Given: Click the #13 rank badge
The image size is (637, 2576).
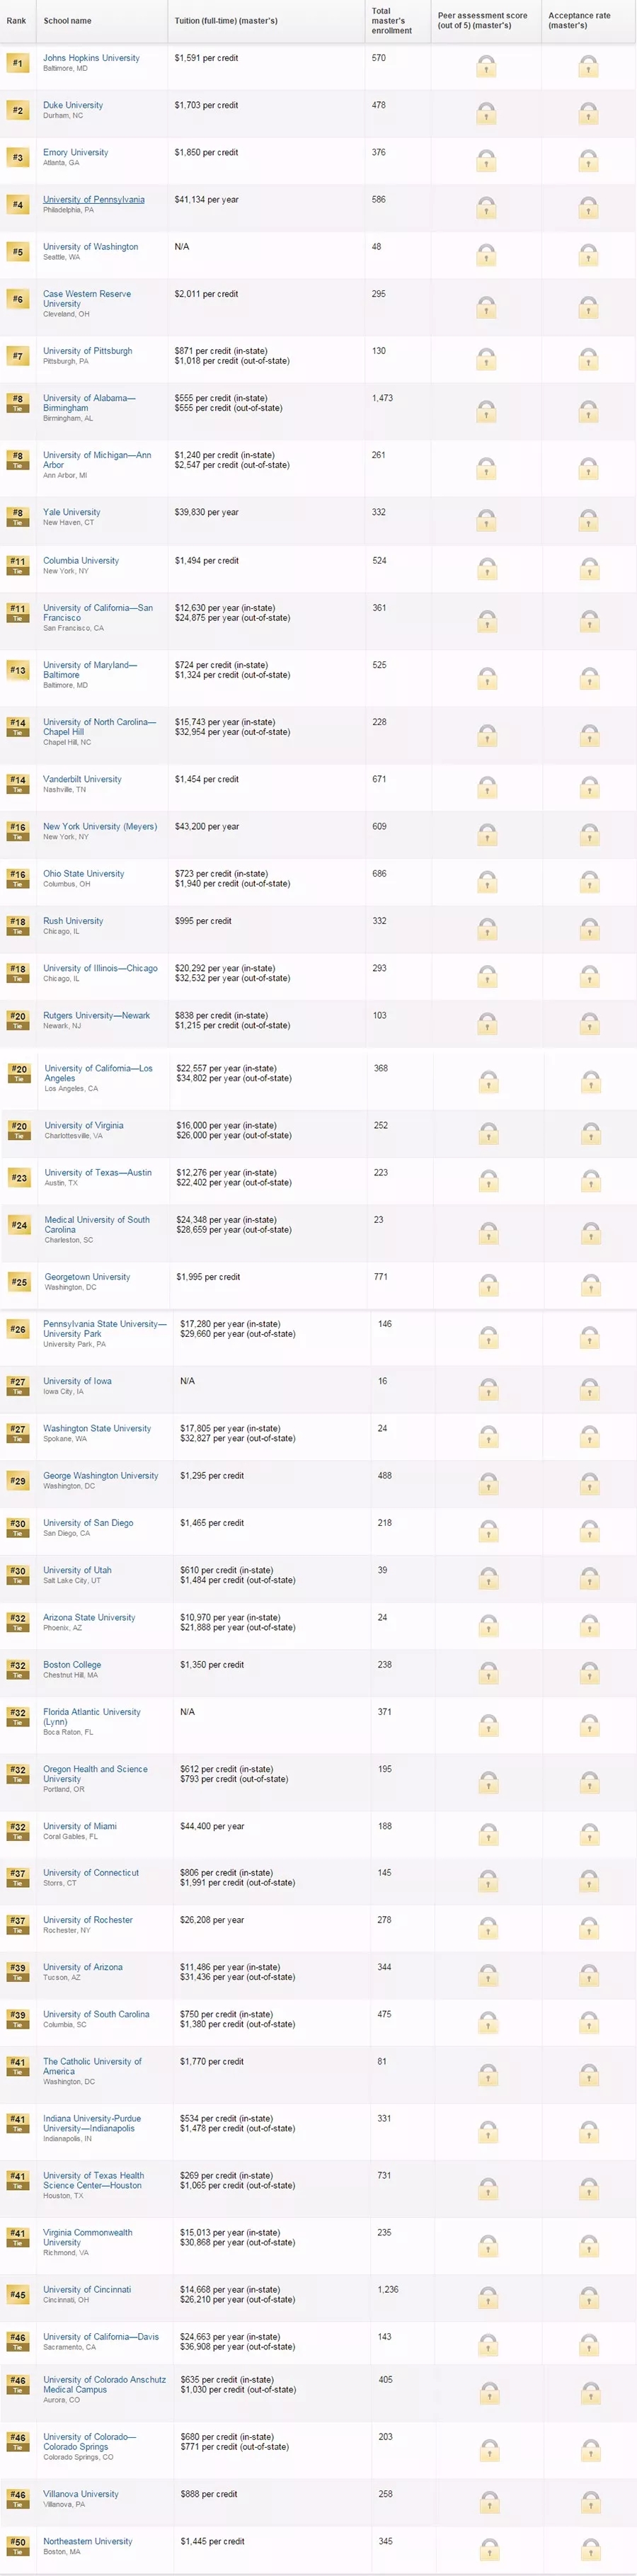Looking at the screenshot, I should pos(17,671).
